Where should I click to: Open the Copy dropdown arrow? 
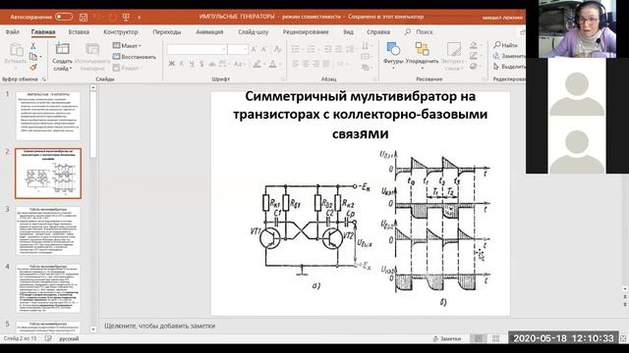coord(40,57)
